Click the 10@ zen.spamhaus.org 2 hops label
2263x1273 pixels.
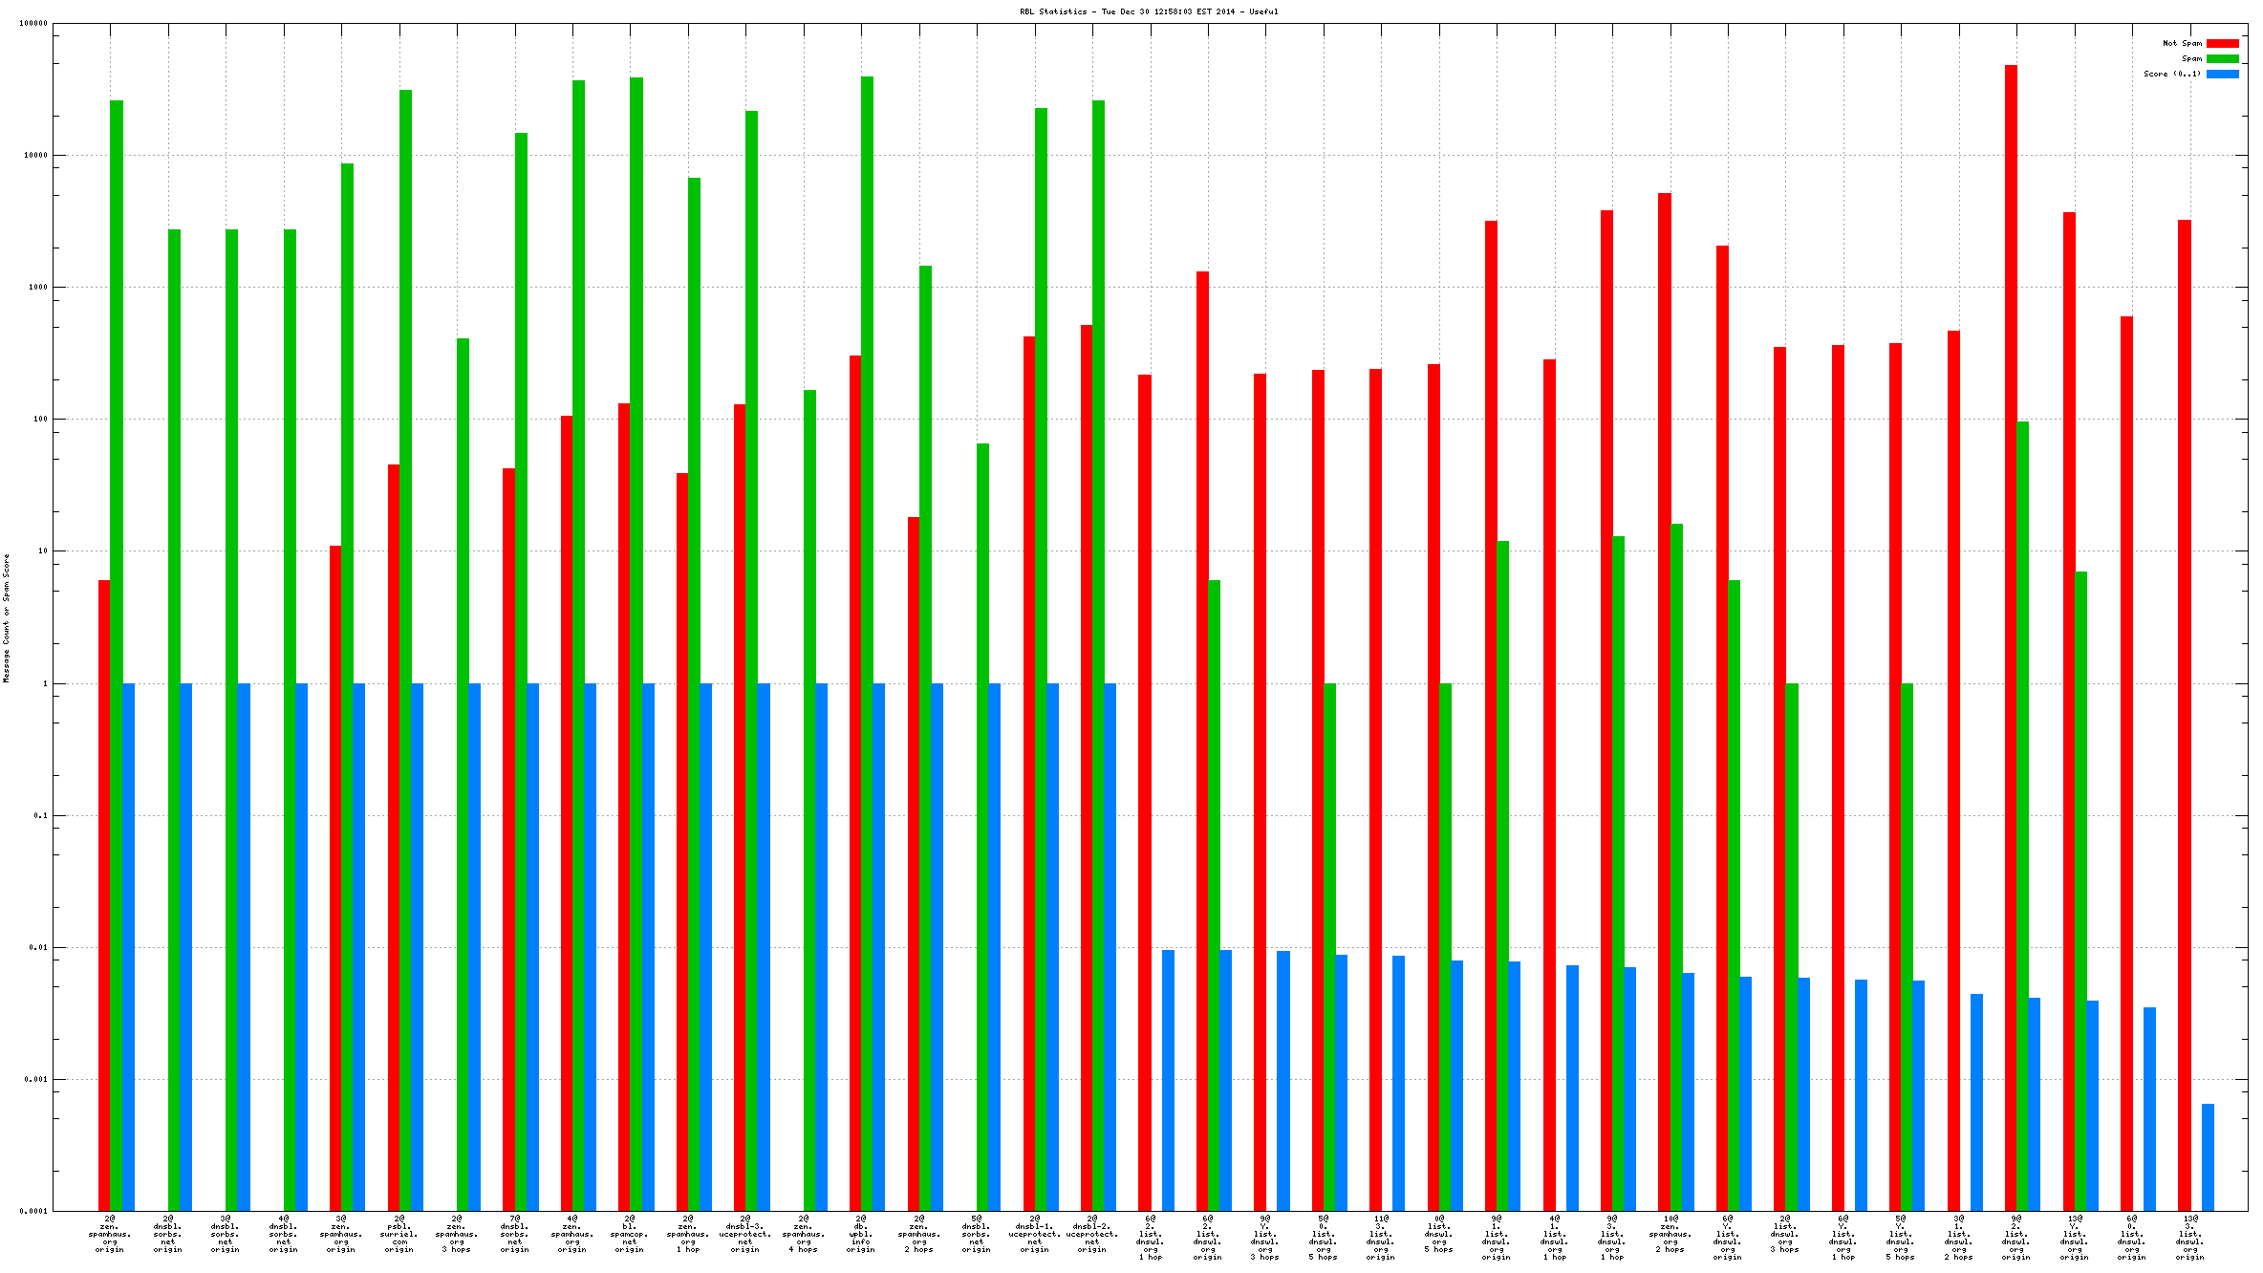[x=1670, y=1234]
